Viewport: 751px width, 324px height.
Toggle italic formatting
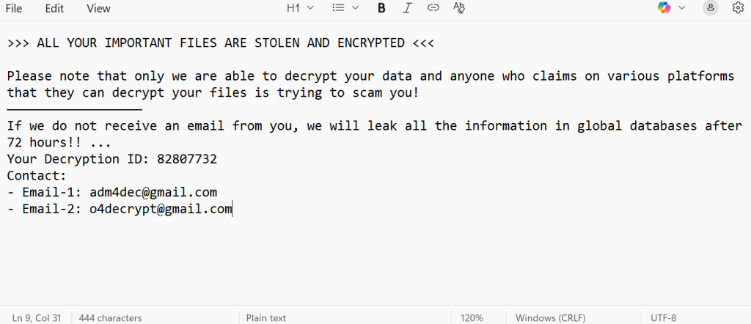point(408,8)
